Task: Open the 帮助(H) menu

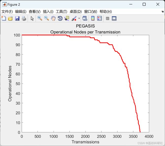Action: coord(106,12)
